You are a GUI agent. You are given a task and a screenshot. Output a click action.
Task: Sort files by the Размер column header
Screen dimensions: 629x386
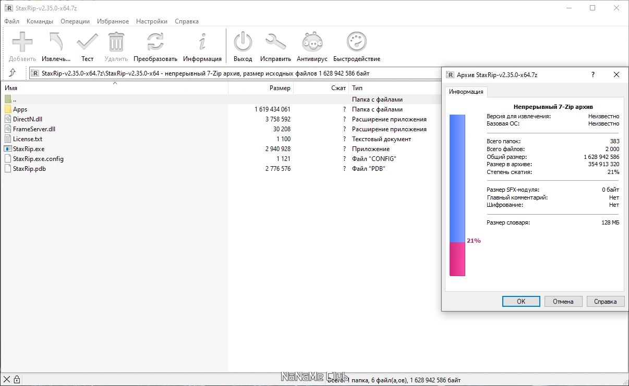pyautogui.click(x=281, y=88)
